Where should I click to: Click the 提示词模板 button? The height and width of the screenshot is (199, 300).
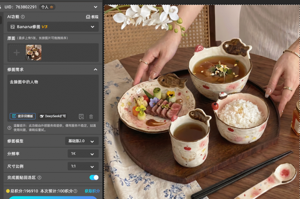tap(23, 116)
